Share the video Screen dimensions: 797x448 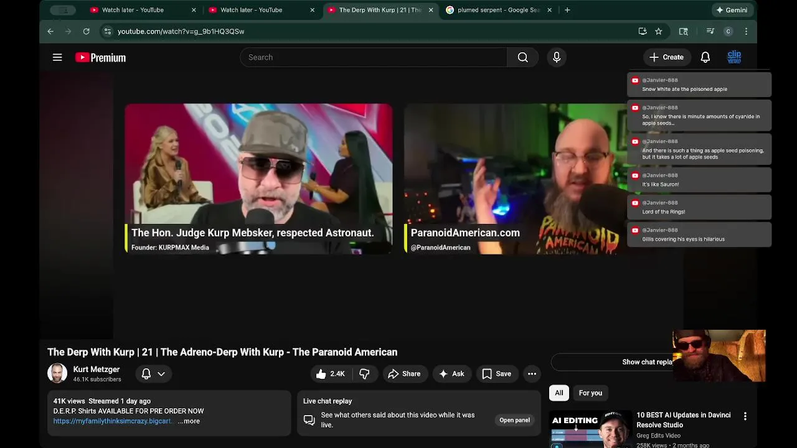(x=404, y=374)
